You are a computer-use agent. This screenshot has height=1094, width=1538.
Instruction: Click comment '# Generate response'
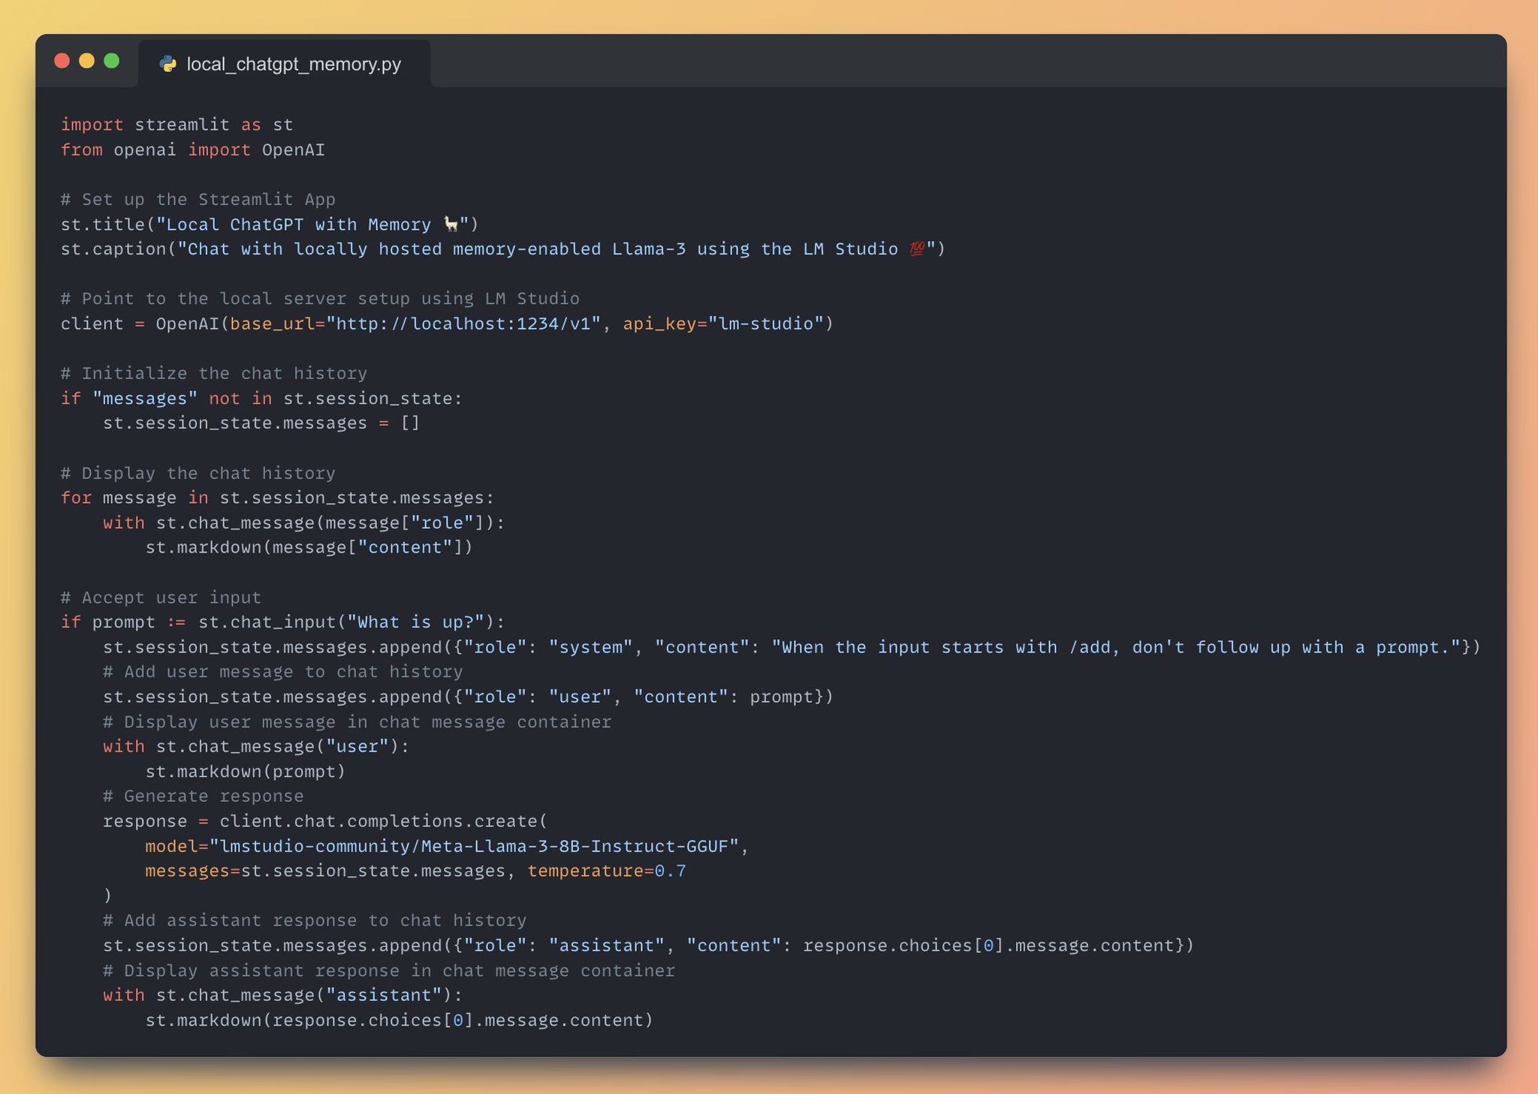click(x=204, y=796)
